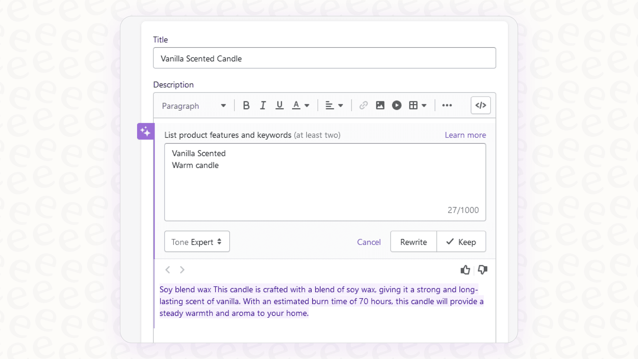
Task: Toggle underline formatting
Action: tap(280, 105)
